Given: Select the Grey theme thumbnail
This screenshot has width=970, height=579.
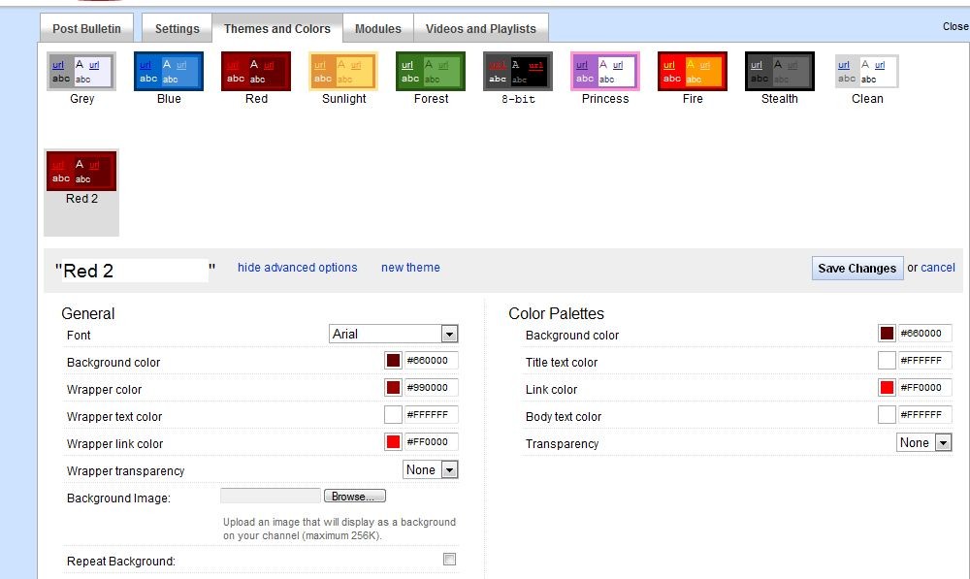Looking at the screenshot, I should 81,72.
